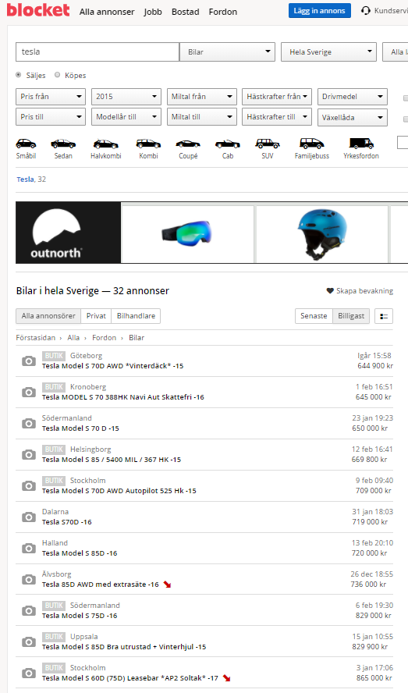
Task: Open Tesla Model S 70D AWD Vinterdäck listing
Action: click(112, 366)
